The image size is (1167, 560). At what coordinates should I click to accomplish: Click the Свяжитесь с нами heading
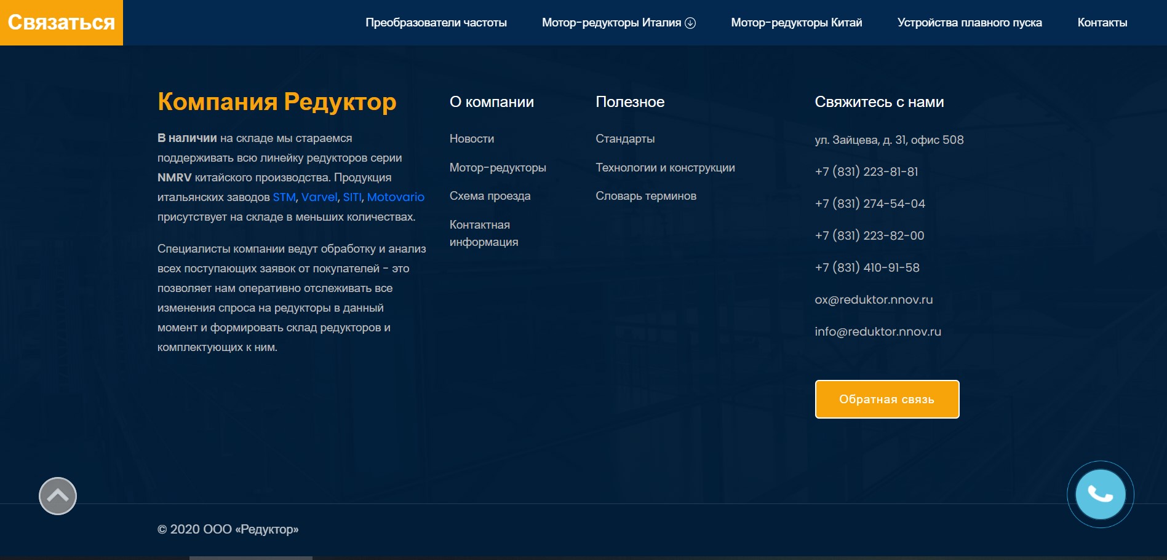pos(879,102)
